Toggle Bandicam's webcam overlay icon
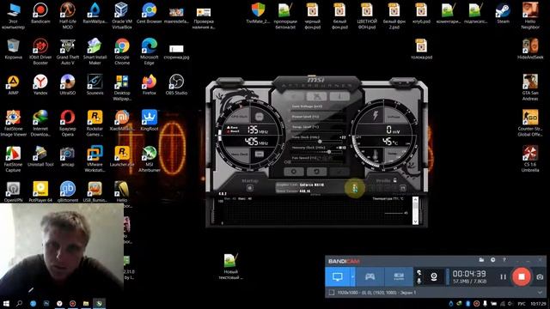Screen dimensions: 550x309 point(434,276)
